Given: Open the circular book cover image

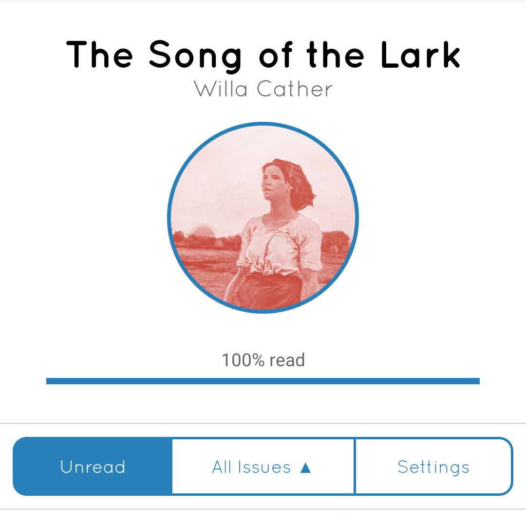Looking at the screenshot, I should [x=263, y=218].
